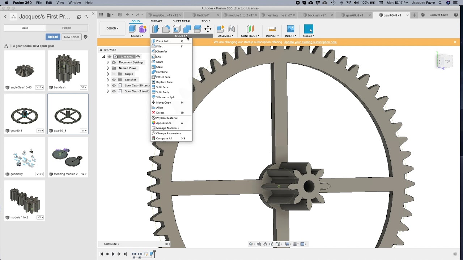Click the Draft menu entry
The image size is (463, 260).
171,62
